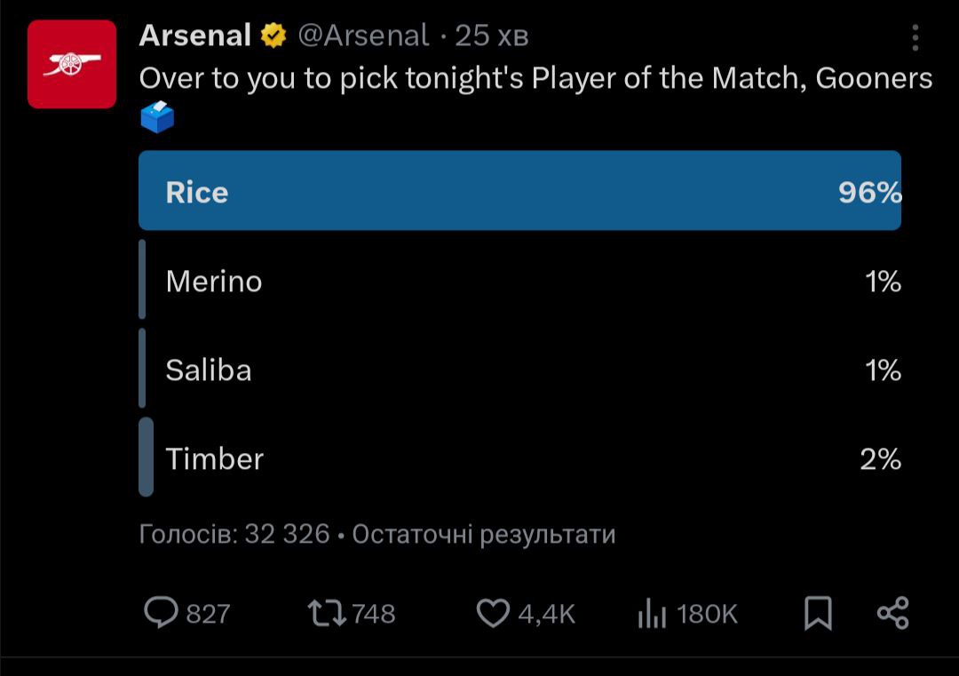
Task: Open the three-dot more options menu
Action: (x=915, y=37)
